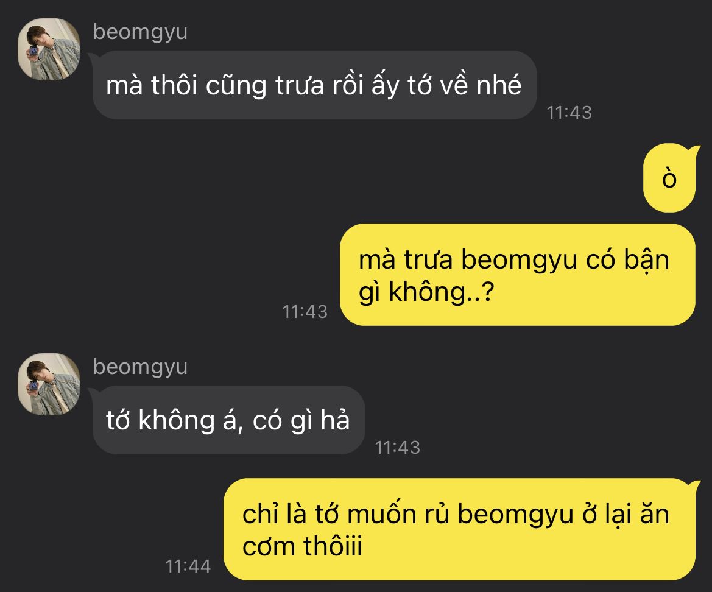712x592 pixels.
Task: Click the sender name above "mà thôi cũng trưa"
Action: tap(140, 33)
